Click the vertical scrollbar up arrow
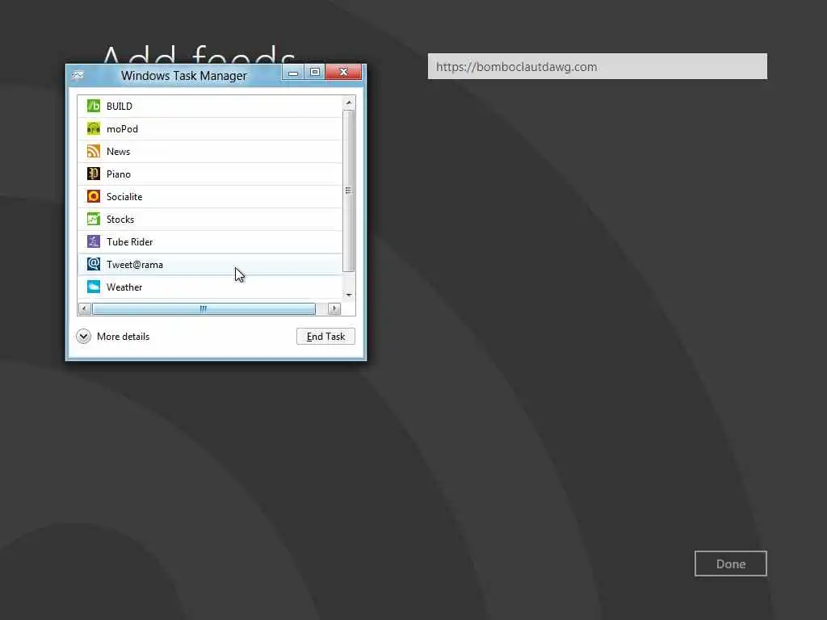Screen dimensions: 827x620 click(349, 103)
